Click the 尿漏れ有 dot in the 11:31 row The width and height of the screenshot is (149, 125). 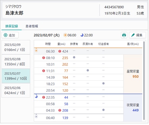point(88,70)
